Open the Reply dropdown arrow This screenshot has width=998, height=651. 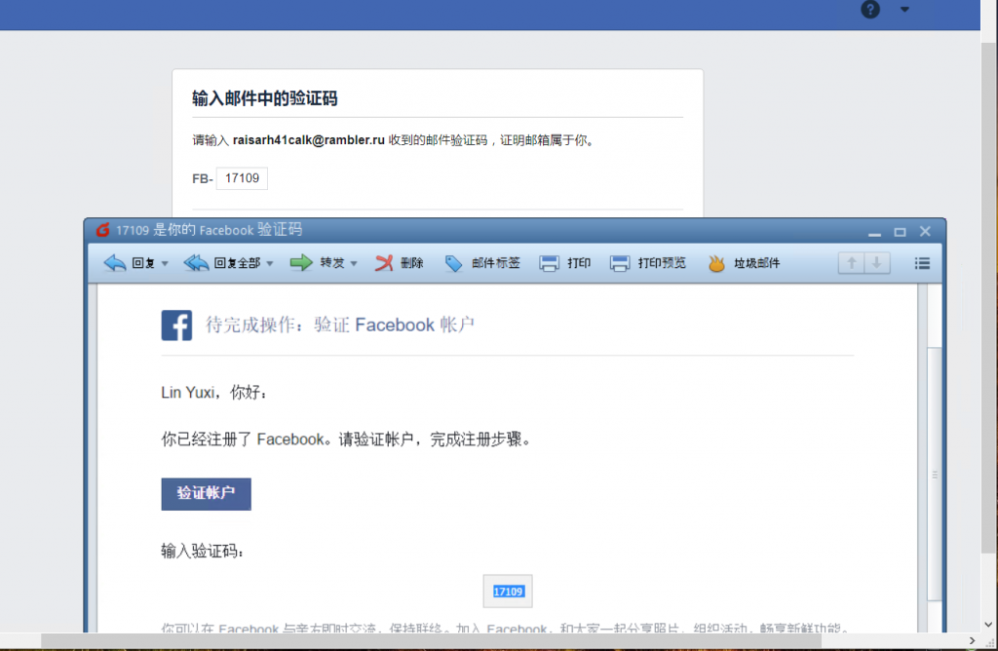(x=165, y=263)
